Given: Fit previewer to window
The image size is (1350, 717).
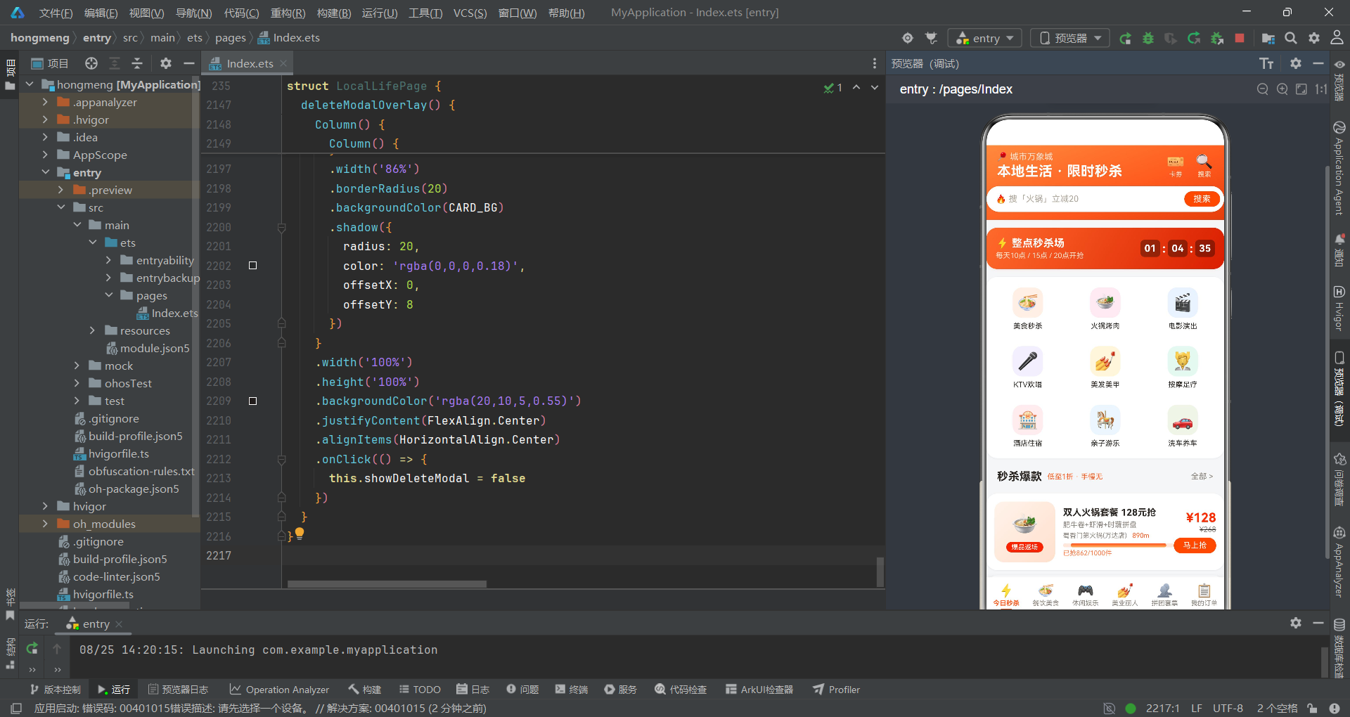Looking at the screenshot, I should (1301, 89).
